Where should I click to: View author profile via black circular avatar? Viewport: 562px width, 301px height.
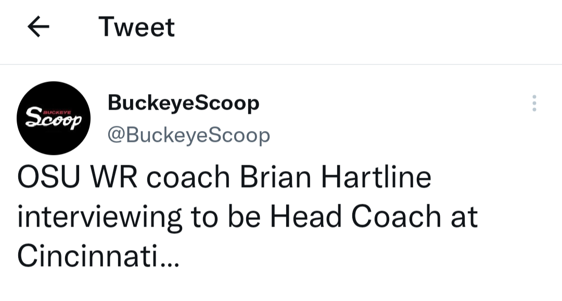pyautogui.click(x=54, y=118)
